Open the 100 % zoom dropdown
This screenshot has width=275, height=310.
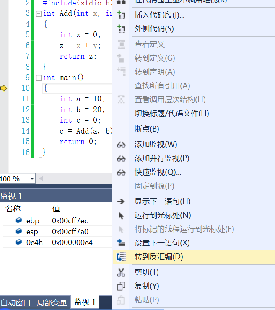pos(32,179)
